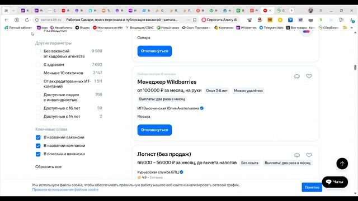This screenshot has width=358, height=201.
Task: Open the bookmarks folder icon in bookmarks bar
Action: (x=345, y=27)
